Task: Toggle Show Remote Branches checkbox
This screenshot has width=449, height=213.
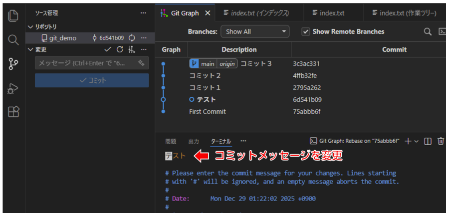Action: pyautogui.click(x=306, y=31)
